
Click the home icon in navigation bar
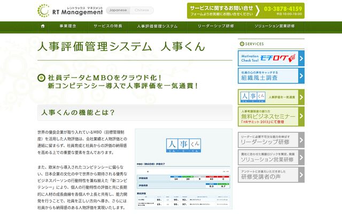click(43, 26)
